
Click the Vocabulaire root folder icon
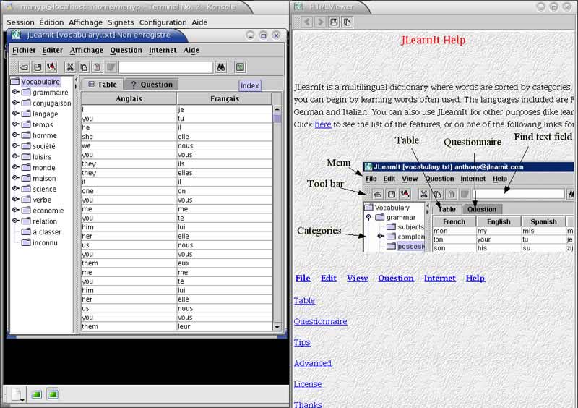coord(15,81)
